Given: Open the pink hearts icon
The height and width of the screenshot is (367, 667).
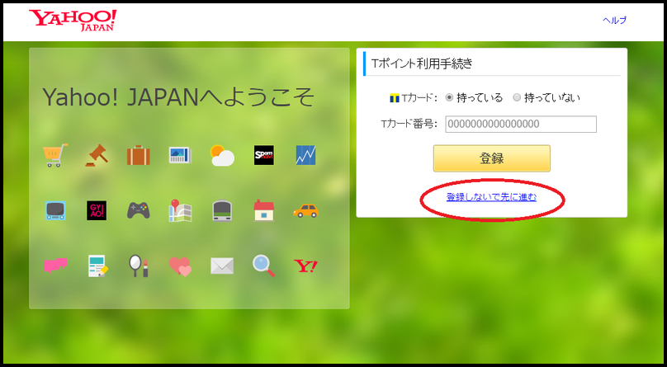Looking at the screenshot, I should pyautogui.click(x=180, y=266).
